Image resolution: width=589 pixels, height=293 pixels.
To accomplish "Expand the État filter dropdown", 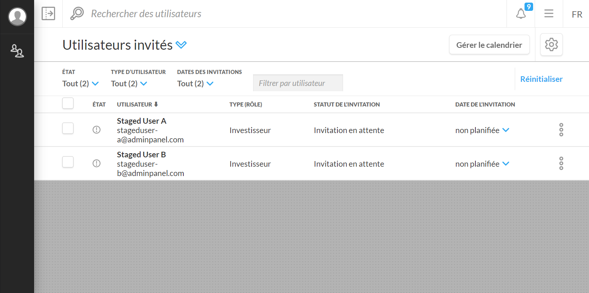I will 80,84.
